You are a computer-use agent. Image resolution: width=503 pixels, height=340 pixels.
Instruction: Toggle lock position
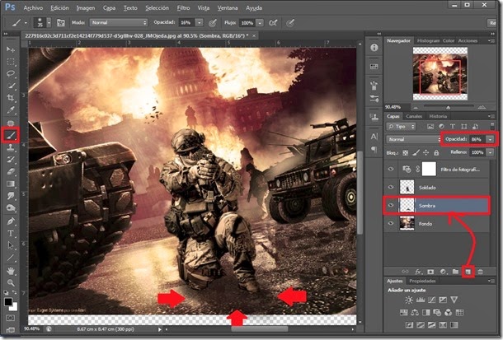426,153
